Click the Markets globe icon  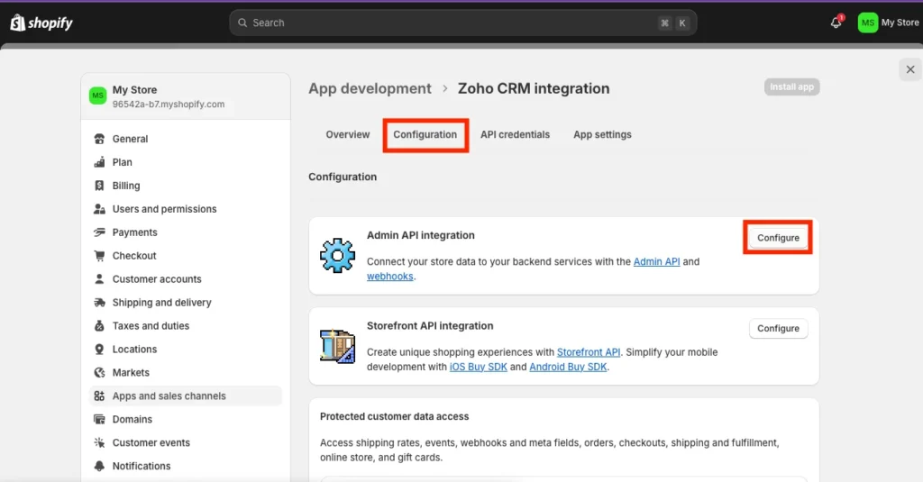pyautogui.click(x=99, y=372)
